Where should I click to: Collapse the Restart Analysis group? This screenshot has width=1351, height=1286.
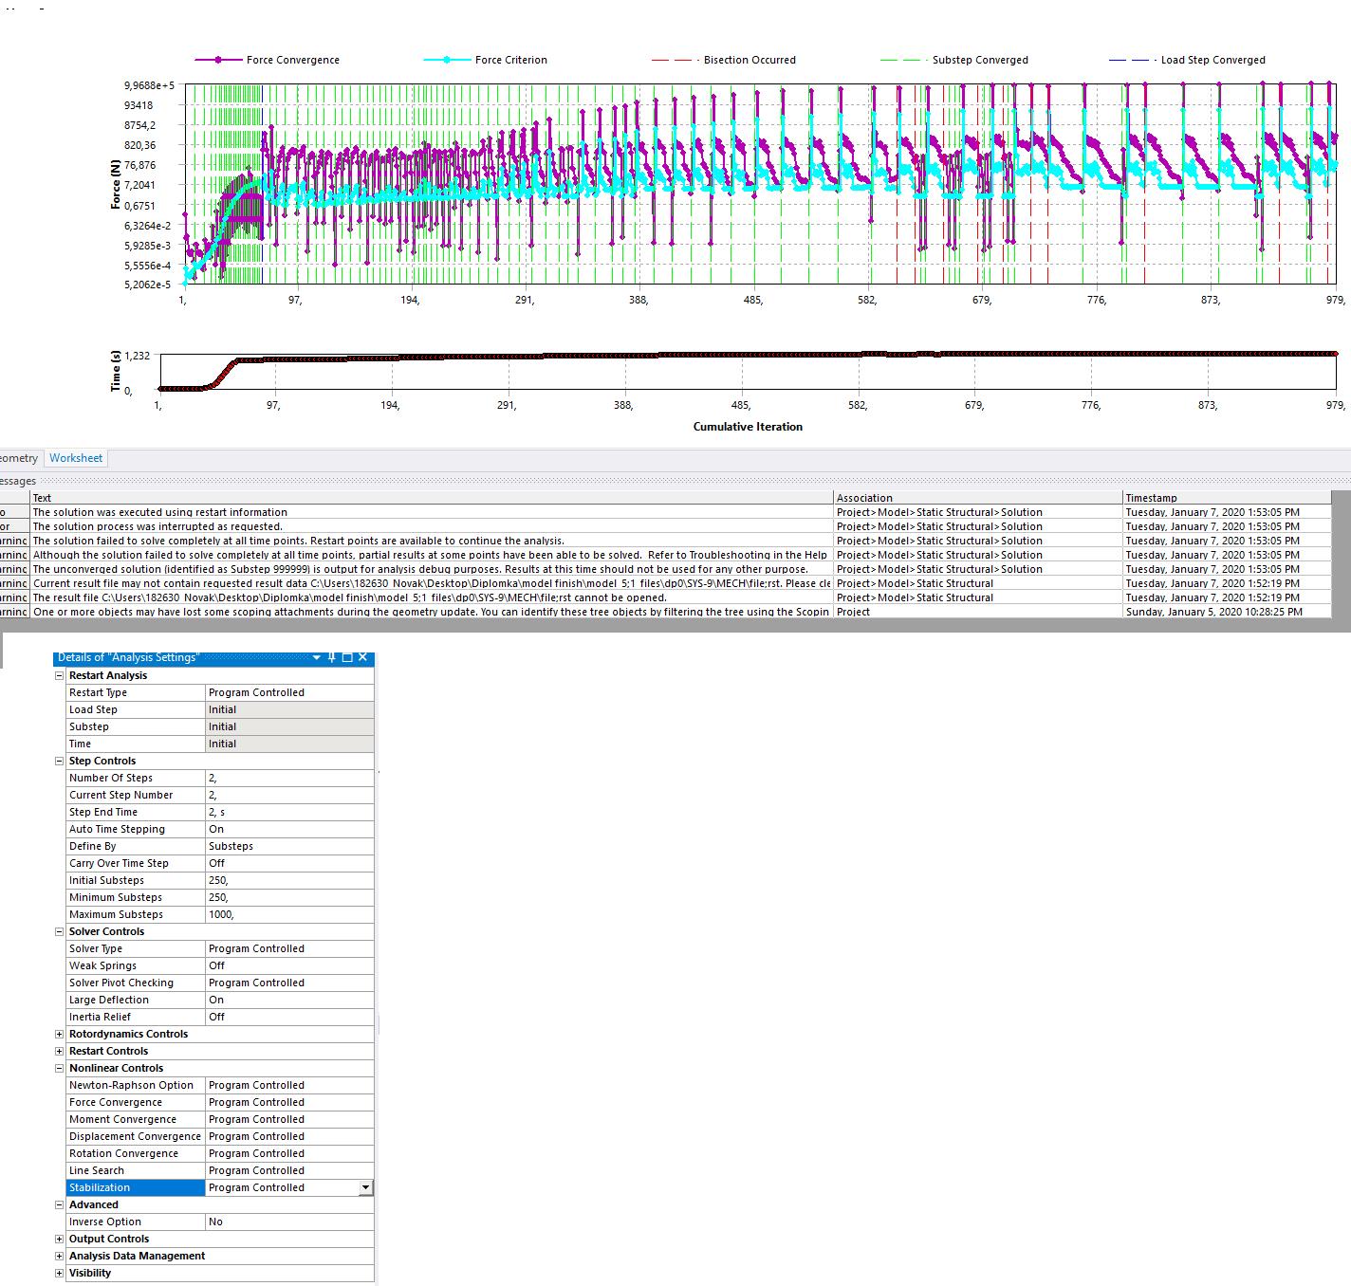[60, 675]
